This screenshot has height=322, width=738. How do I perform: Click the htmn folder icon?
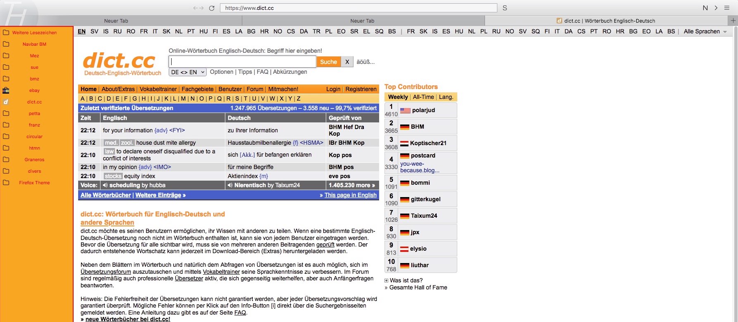6,148
